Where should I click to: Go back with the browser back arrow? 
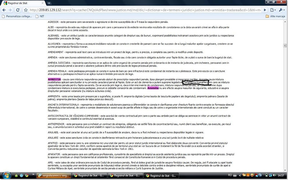tap(4, 10)
